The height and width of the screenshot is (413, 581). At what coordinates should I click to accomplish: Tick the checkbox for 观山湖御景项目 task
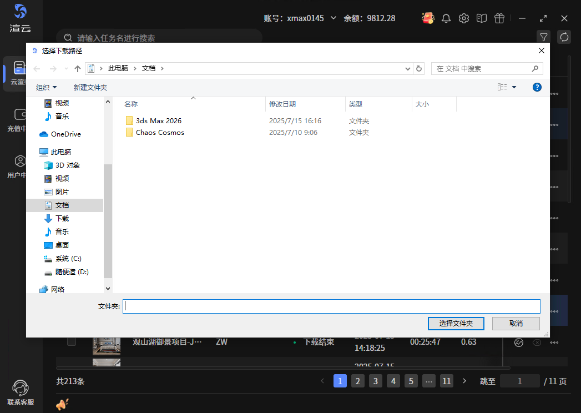72,342
